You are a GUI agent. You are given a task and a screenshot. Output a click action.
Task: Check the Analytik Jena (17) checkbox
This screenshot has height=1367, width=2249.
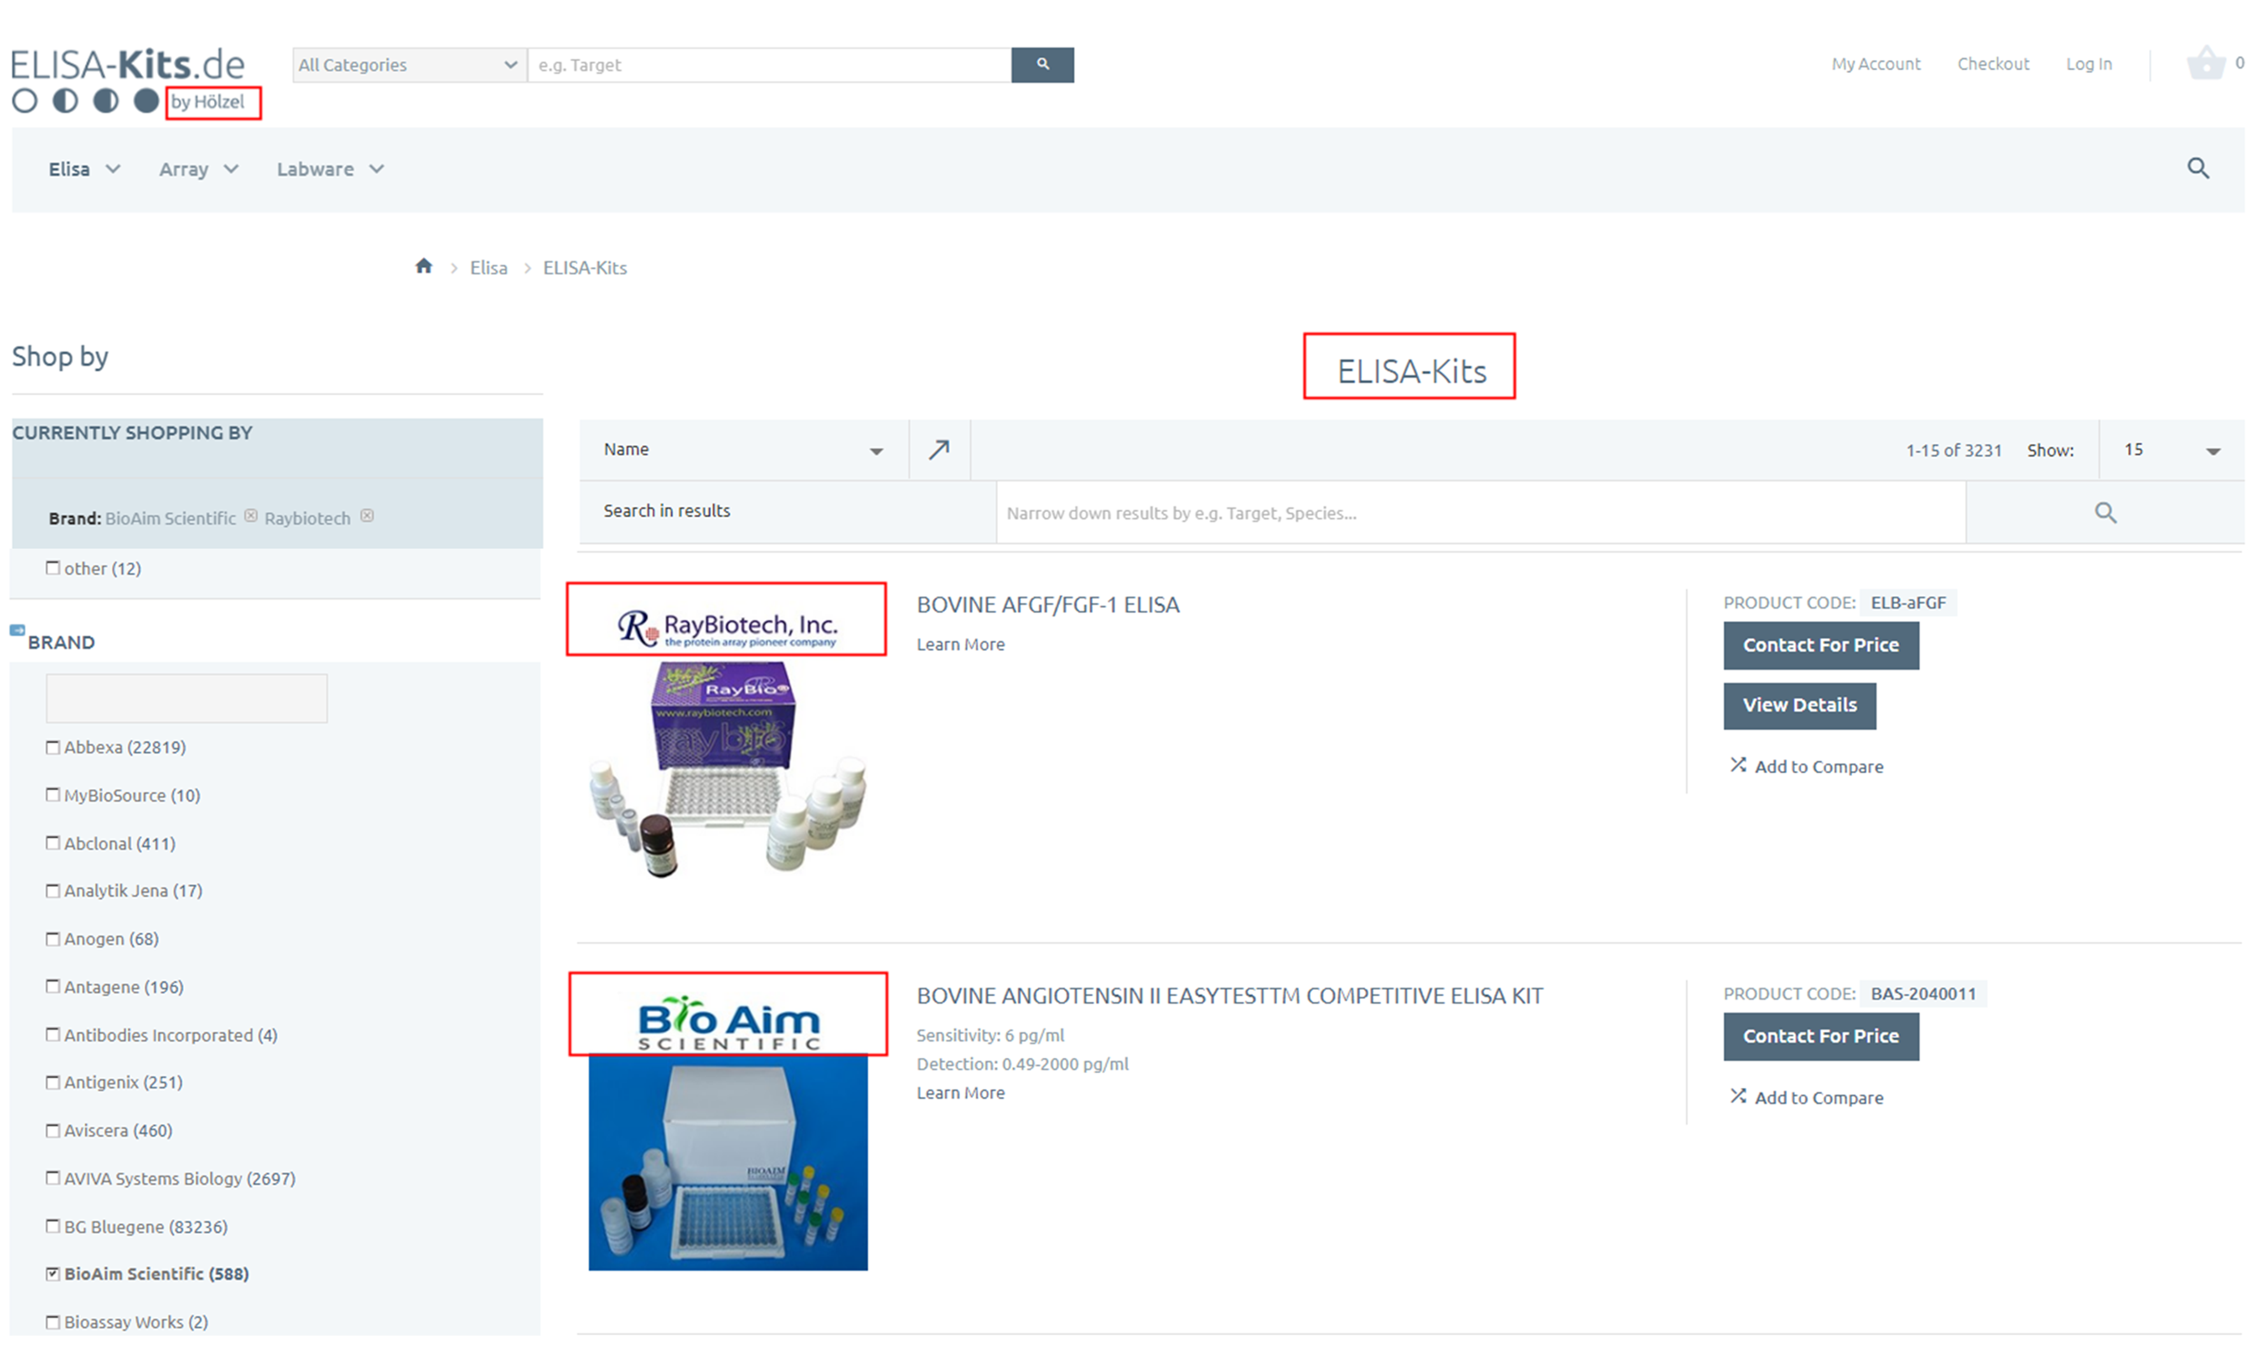click(53, 891)
